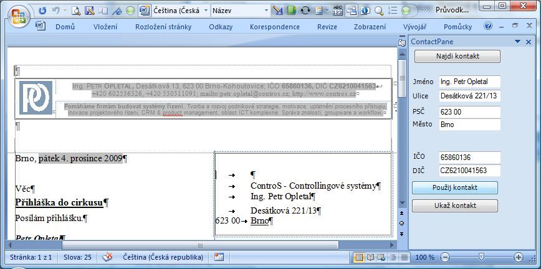Switch to Print Layout view
The width and height of the screenshot is (541, 269).
click(360, 257)
